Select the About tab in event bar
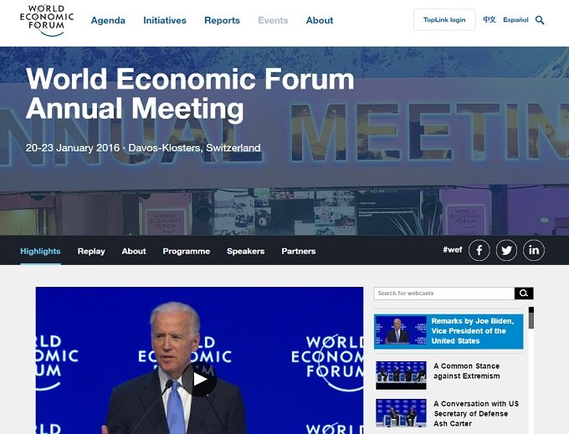This screenshot has height=434, width=569. point(134,251)
